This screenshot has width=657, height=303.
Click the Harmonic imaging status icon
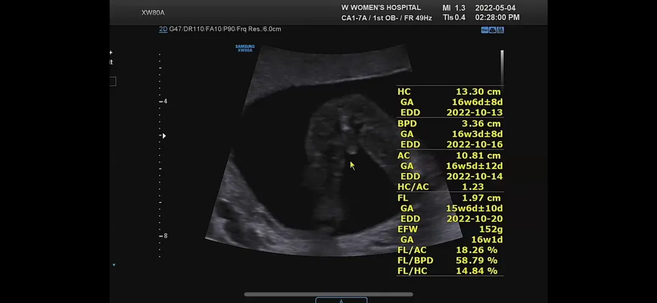484,30
